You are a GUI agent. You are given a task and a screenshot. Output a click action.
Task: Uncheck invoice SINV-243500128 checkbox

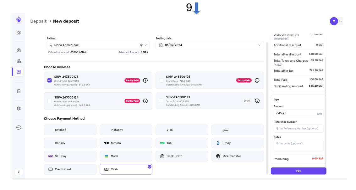[x=49, y=80]
